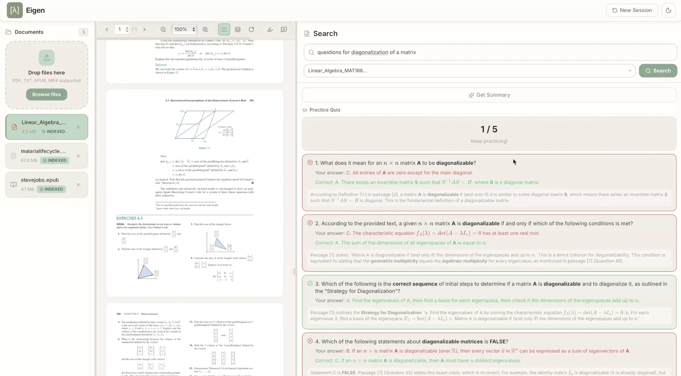Click the Practice Quiz heading icon
The width and height of the screenshot is (681, 376).
pyautogui.click(x=305, y=110)
